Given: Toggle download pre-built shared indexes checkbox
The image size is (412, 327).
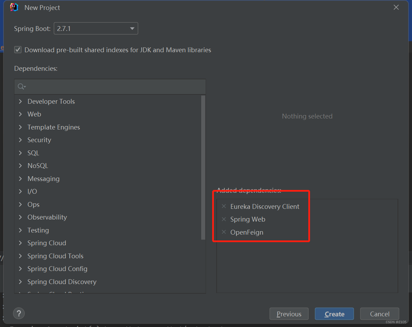Looking at the screenshot, I should (18, 50).
